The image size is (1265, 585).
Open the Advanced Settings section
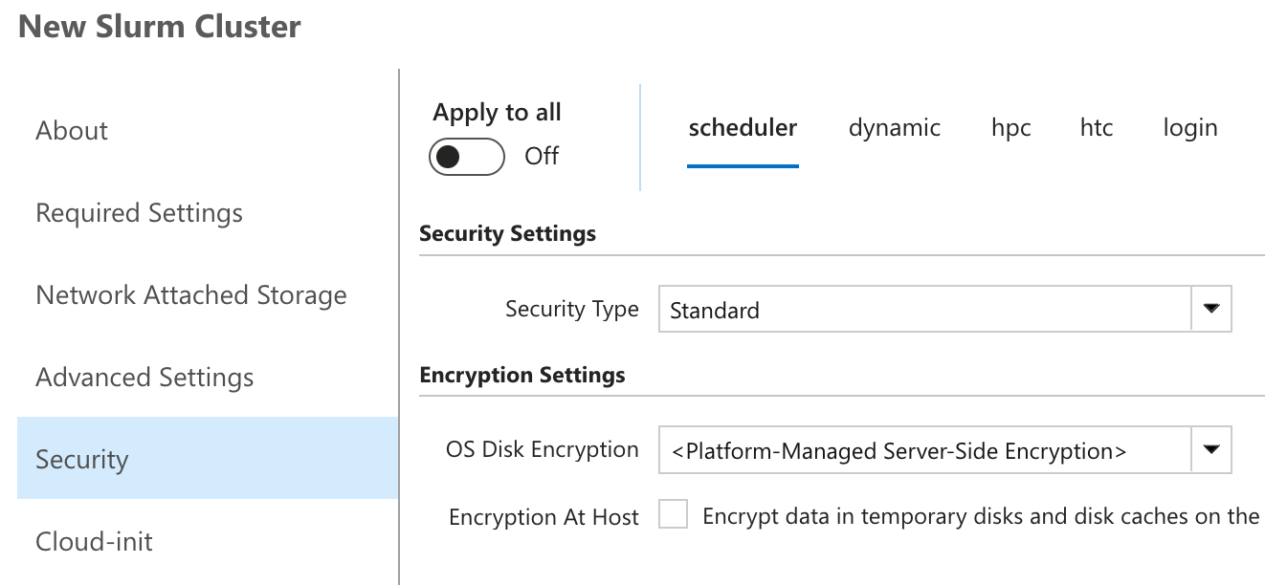144,378
